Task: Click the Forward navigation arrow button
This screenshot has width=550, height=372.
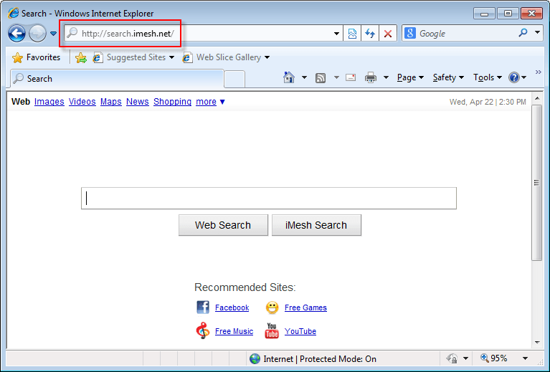Action: (x=37, y=34)
